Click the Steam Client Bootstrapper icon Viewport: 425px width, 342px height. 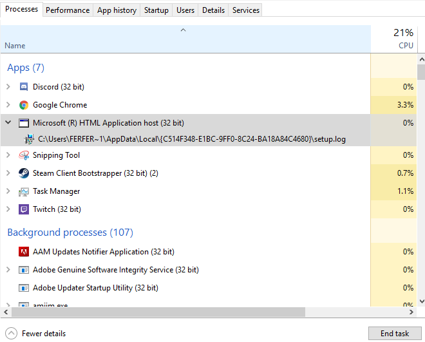coord(24,173)
